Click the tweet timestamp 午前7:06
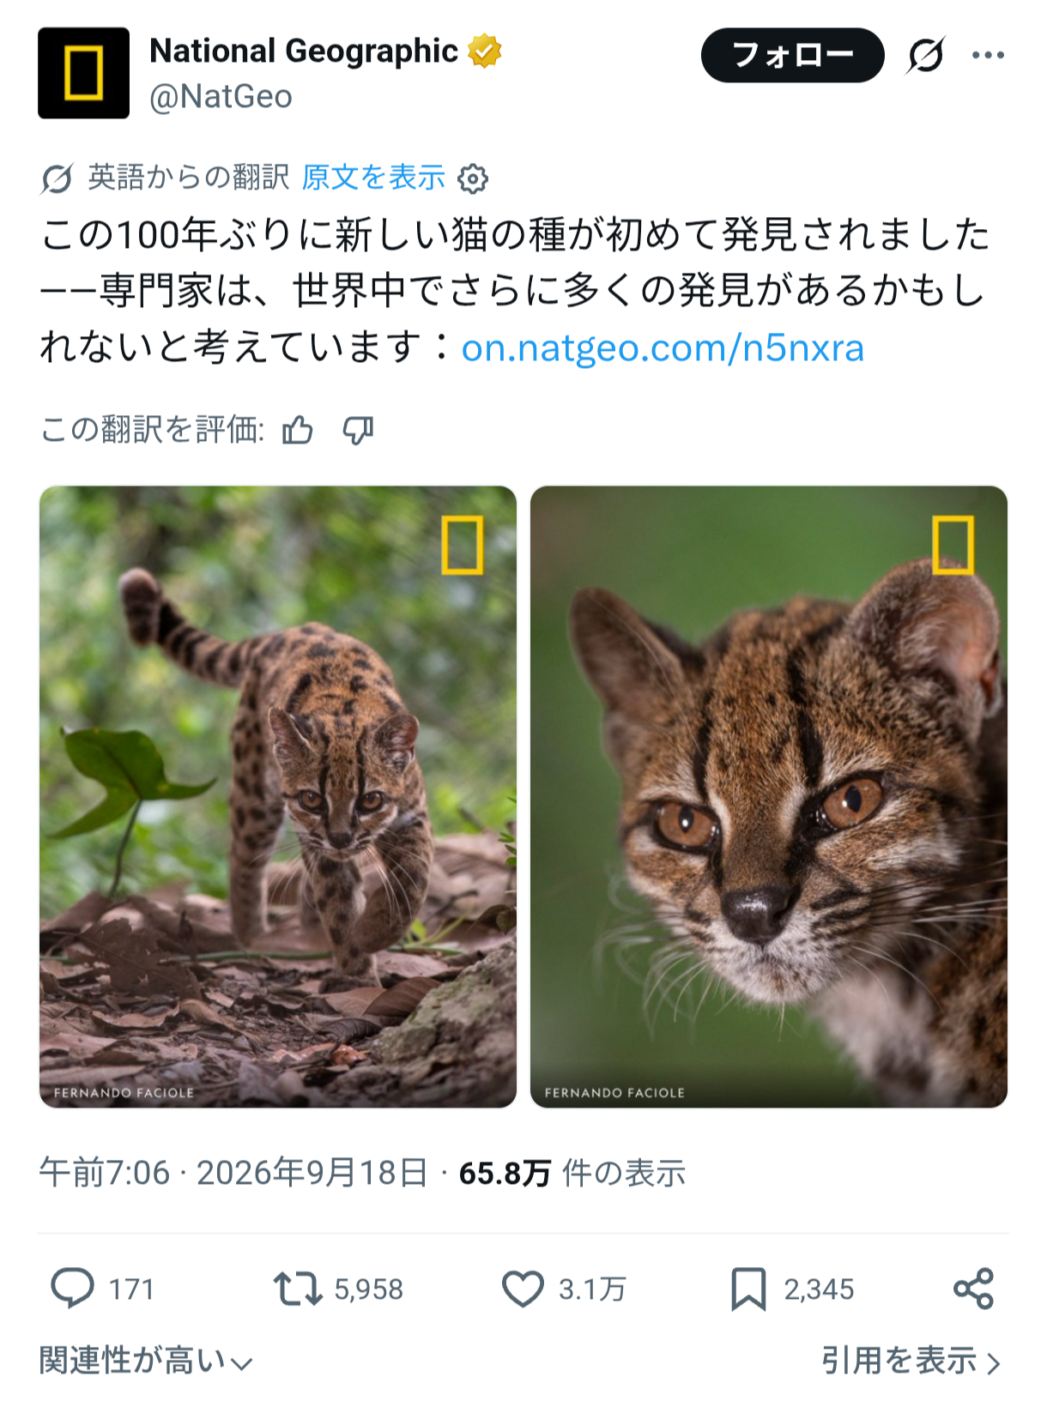The height and width of the screenshot is (1401, 1047). point(105,1172)
